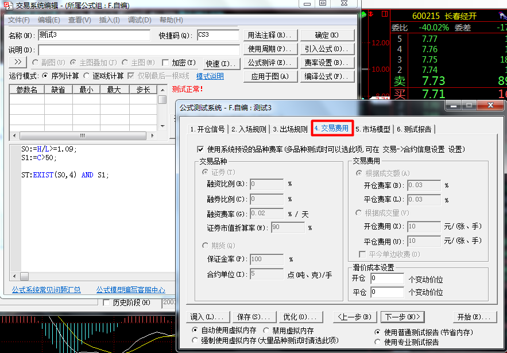Expand options with the >> button

coord(18,63)
